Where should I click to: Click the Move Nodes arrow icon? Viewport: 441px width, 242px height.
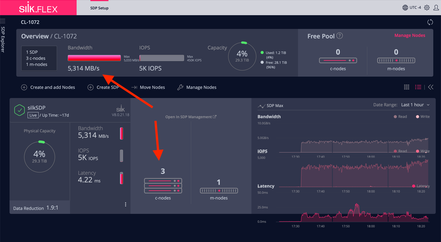coord(134,87)
